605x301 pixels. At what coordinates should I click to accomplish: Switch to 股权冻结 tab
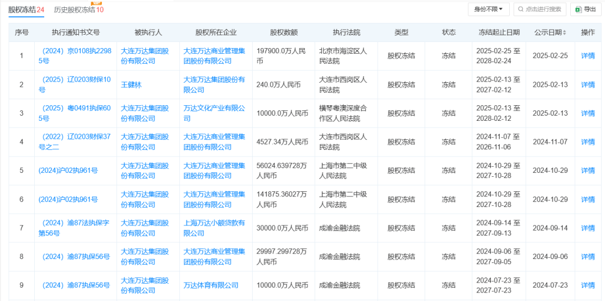click(26, 10)
